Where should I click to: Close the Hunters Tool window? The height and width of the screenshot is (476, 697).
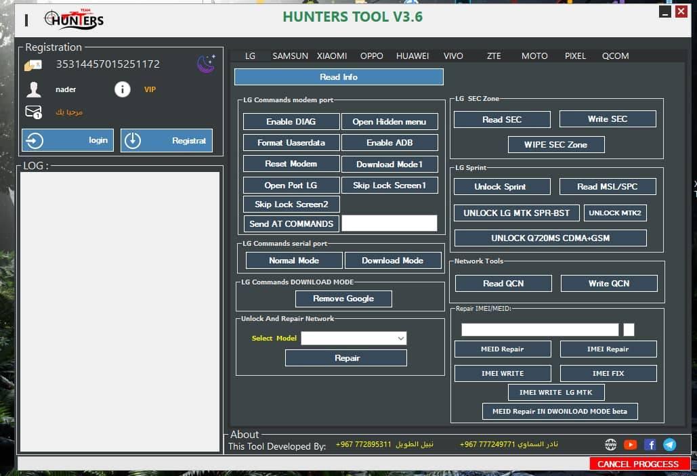681,12
